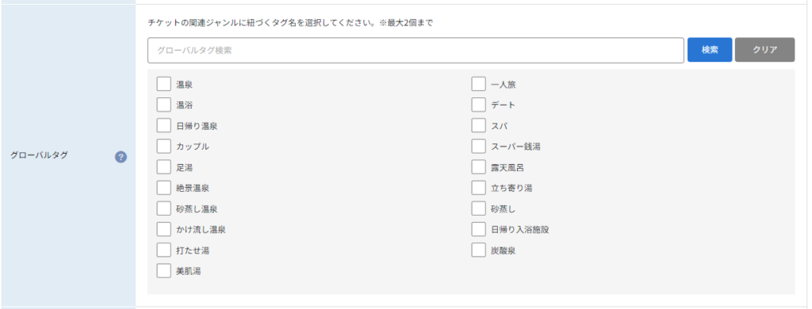Image resolution: width=812 pixels, height=309 pixels.
Task: Select the 一人旅 checkbox
Action: tap(478, 84)
